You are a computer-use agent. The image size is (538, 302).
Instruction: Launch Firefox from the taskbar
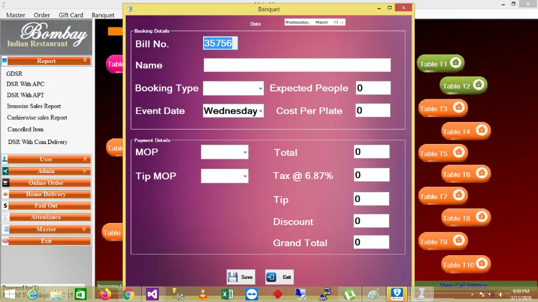pos(105,294)
